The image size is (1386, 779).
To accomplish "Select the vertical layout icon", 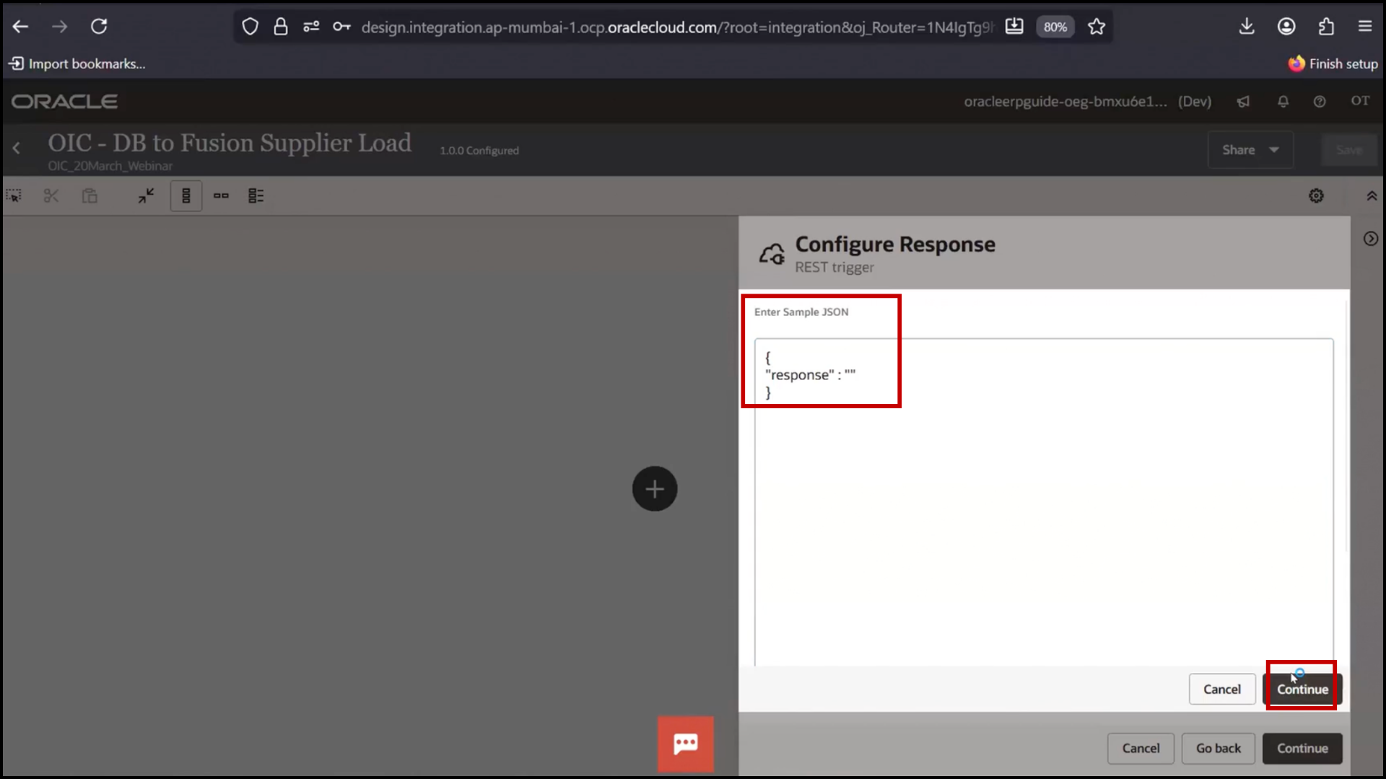I will pyautogui.click(x=186, y=195).
